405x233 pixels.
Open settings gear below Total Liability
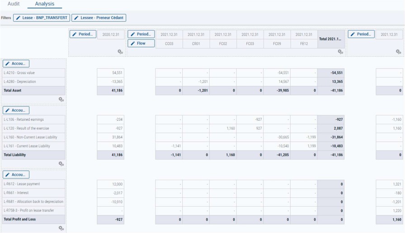tap(61, 164)
